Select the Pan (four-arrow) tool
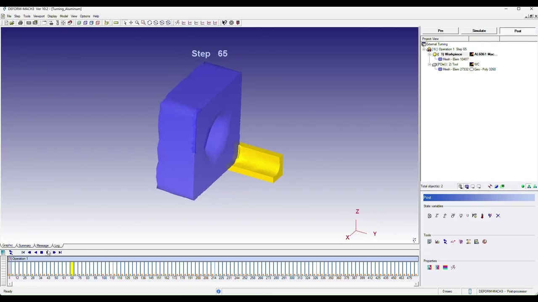The image size is (538, 302). click(131, 23)
